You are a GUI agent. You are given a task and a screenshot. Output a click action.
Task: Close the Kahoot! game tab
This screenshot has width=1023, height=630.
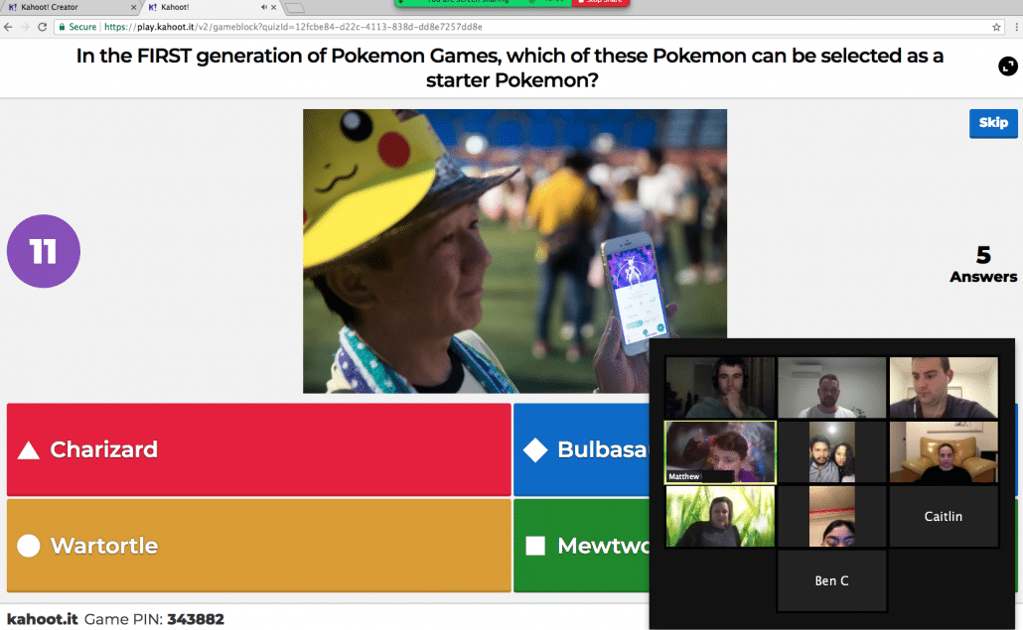[x=273, y=7]
